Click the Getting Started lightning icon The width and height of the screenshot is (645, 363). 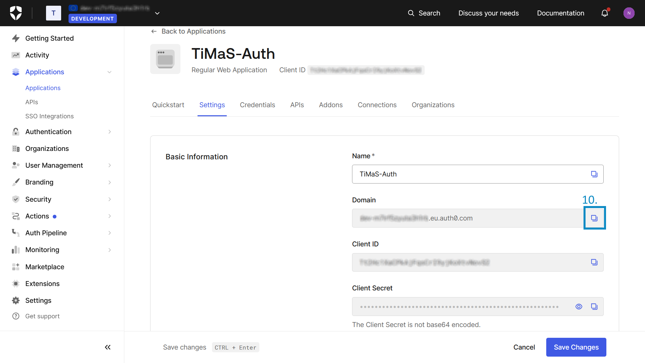[x=16, y=38]
